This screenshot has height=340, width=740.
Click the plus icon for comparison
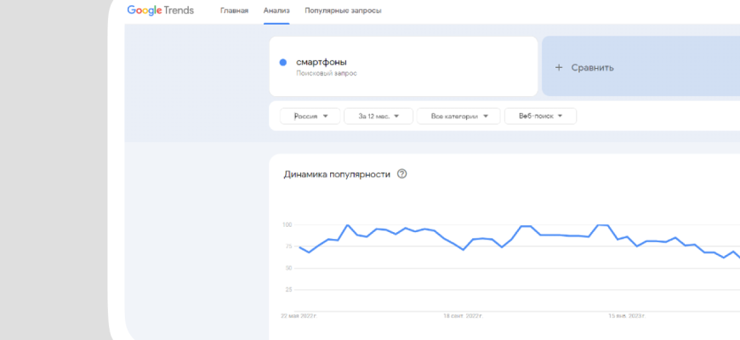point(559,67)
